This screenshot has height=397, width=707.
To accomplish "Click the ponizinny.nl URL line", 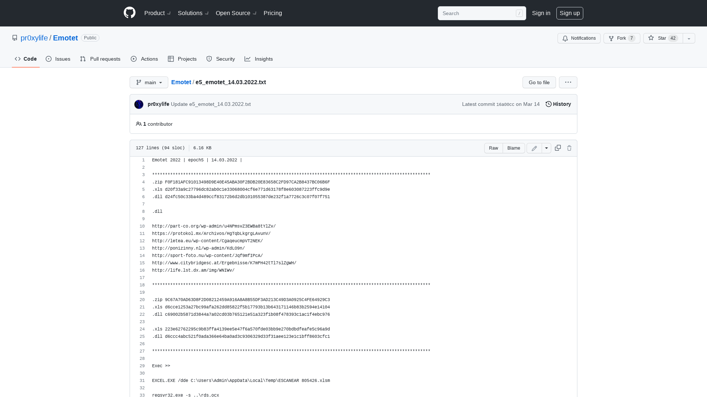I will tap(198, 248).
